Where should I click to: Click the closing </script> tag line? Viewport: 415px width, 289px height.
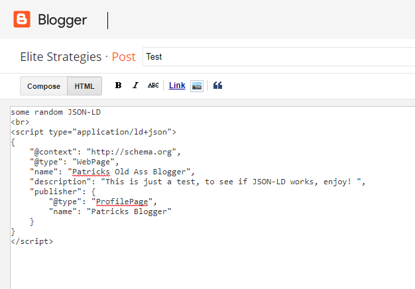32,241
